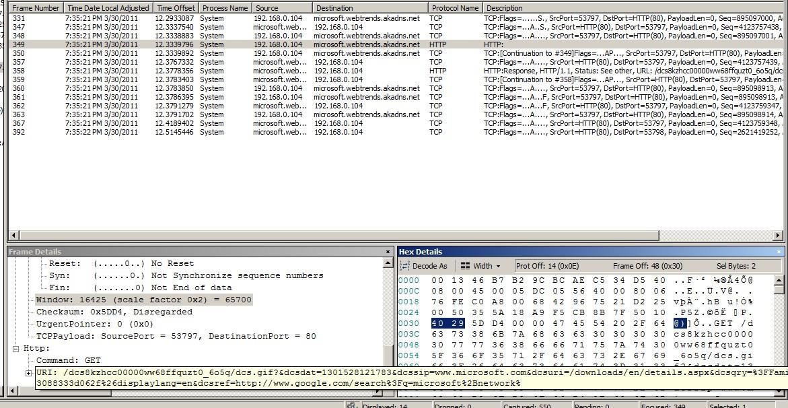Click the Decode As button in Hex Details
The height and width of the screenshot is (408, 788).
click(x=424, y=266)
